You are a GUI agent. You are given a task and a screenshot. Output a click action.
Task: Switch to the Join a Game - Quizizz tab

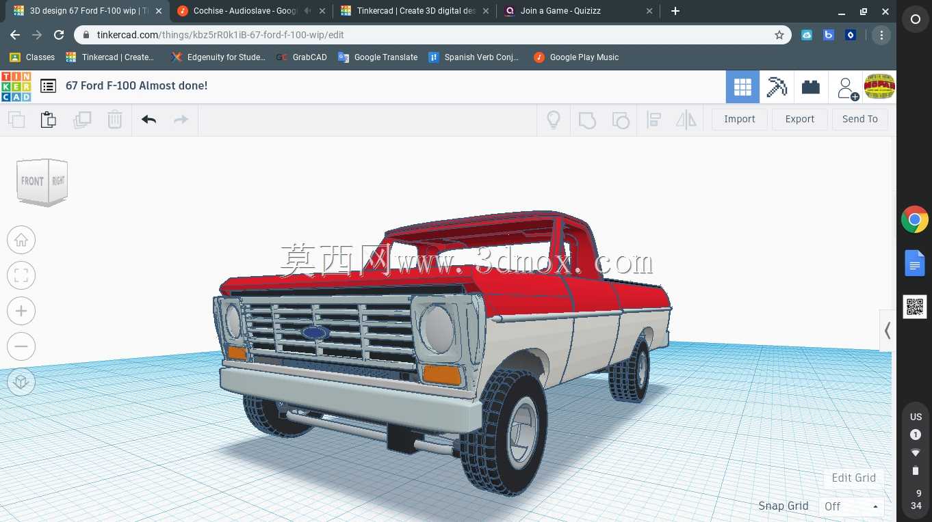tap(578, 11)
